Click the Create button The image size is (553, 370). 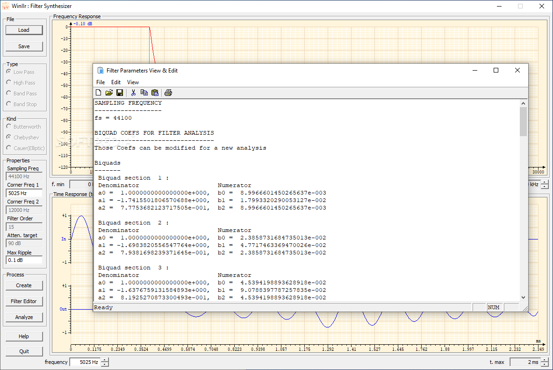click(24, 285)
